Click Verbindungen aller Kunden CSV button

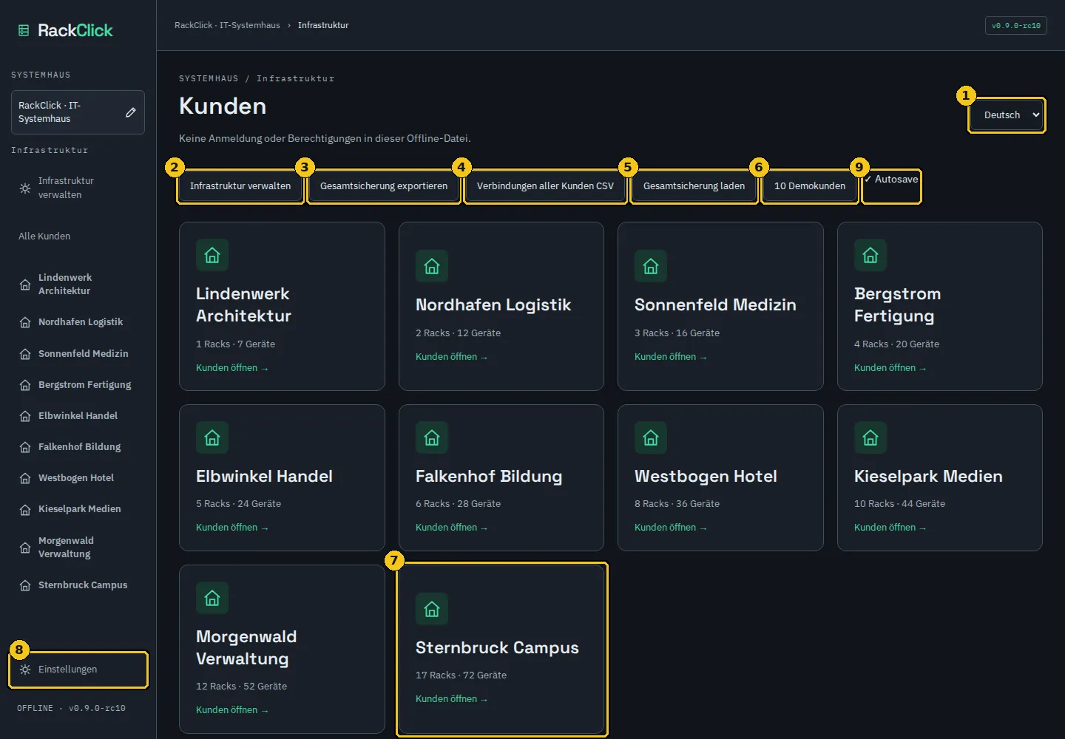(x=545, y=186)
